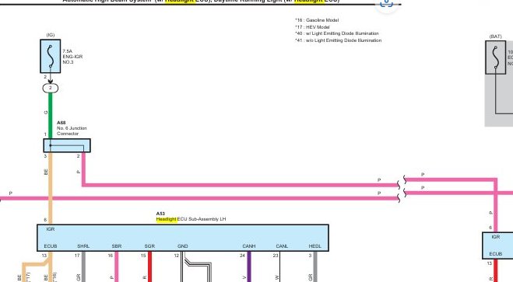The height and width of the screenshot is (282, 513).
Task: Tap the floating image-search lens icon
Action: 386,3
